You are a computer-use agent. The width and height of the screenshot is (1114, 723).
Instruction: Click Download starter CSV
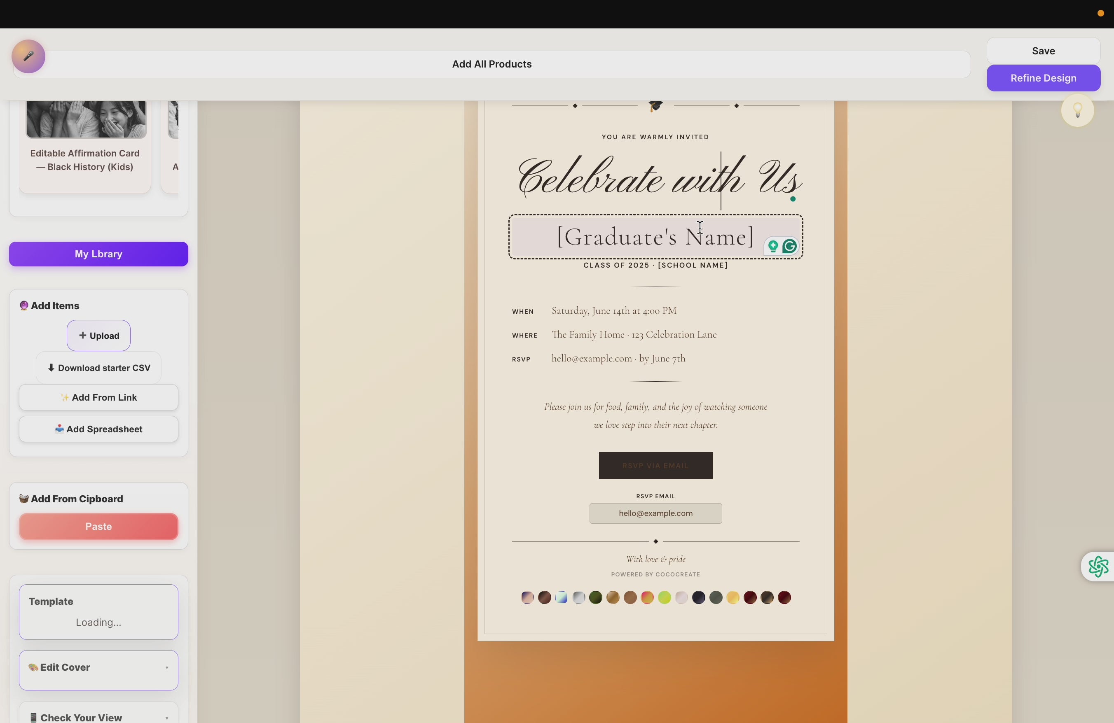(98, 368)
